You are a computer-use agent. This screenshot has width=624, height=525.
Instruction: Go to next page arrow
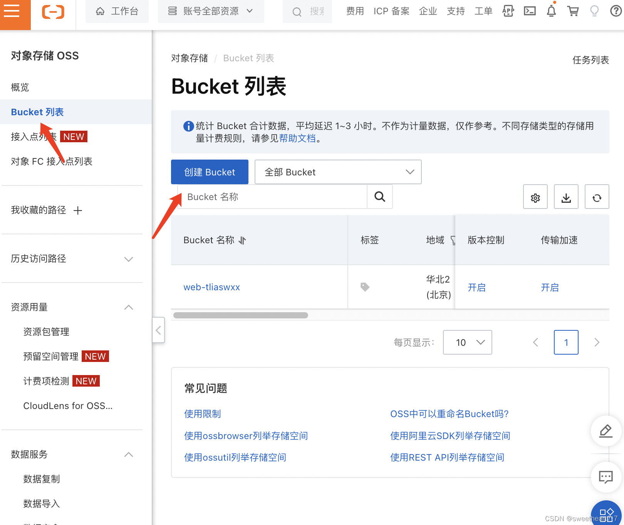[597, 342]
